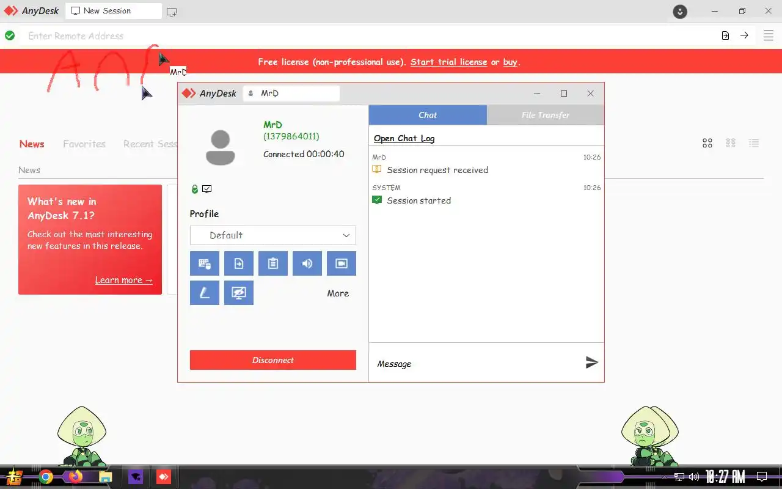Send chat message with paper plane icon
Image resolution: width=782 pixels, height=489 pixels.
pyautogui.click(x=591, y=362)
